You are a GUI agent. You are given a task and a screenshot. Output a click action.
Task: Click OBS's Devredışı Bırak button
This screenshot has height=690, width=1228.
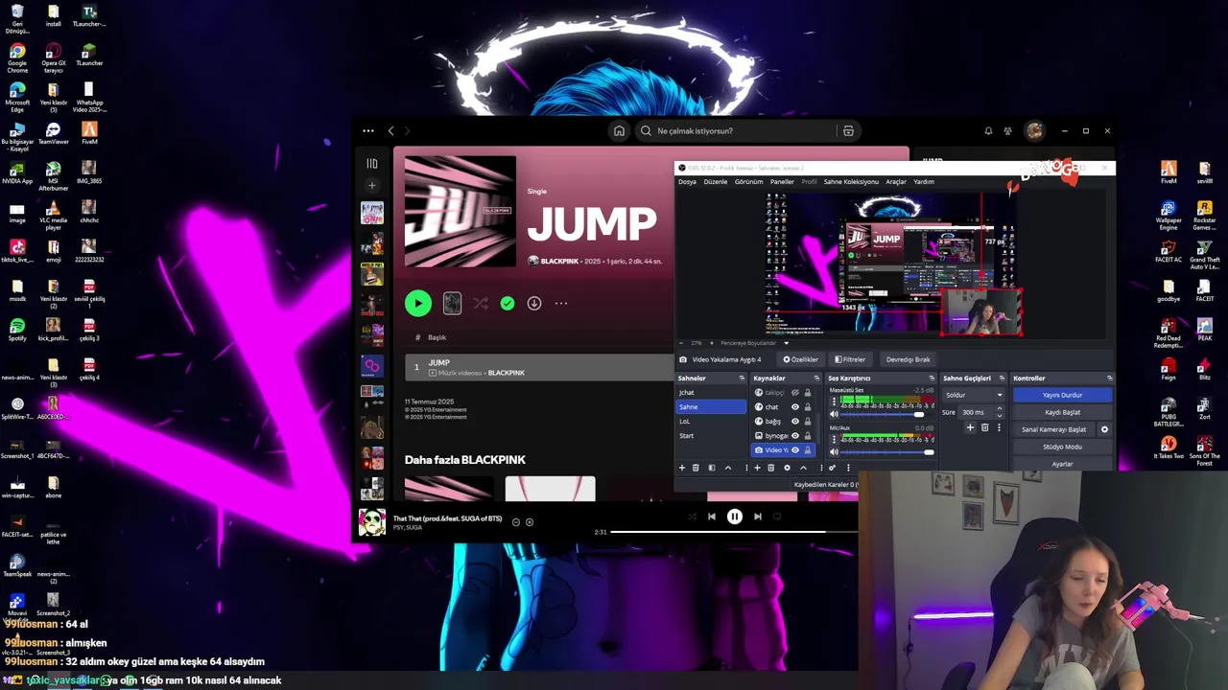pos(908,359)
